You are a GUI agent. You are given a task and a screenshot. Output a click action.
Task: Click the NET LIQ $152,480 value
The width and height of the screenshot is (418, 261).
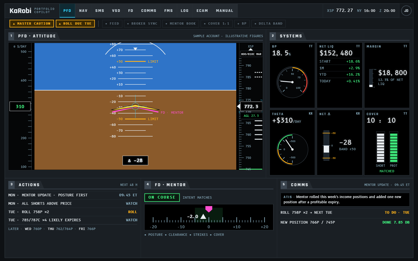336,53
